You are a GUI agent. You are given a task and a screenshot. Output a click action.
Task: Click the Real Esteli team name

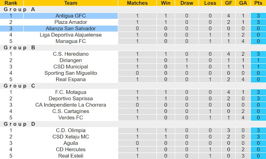click(71, 156)
